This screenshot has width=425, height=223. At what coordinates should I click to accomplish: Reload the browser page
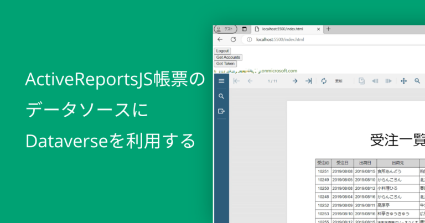[233, 39]
